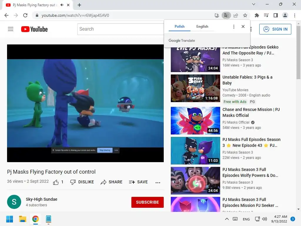Viewport: 301px width, 226px height.
Task: Open Wolfy Powers episode video title
Action: tap(250, 172)
